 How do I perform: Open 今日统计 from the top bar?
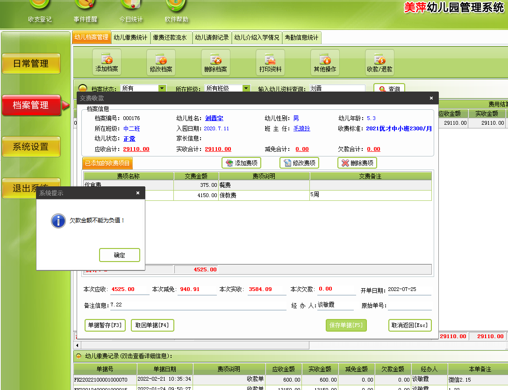(x=131, y=11)
